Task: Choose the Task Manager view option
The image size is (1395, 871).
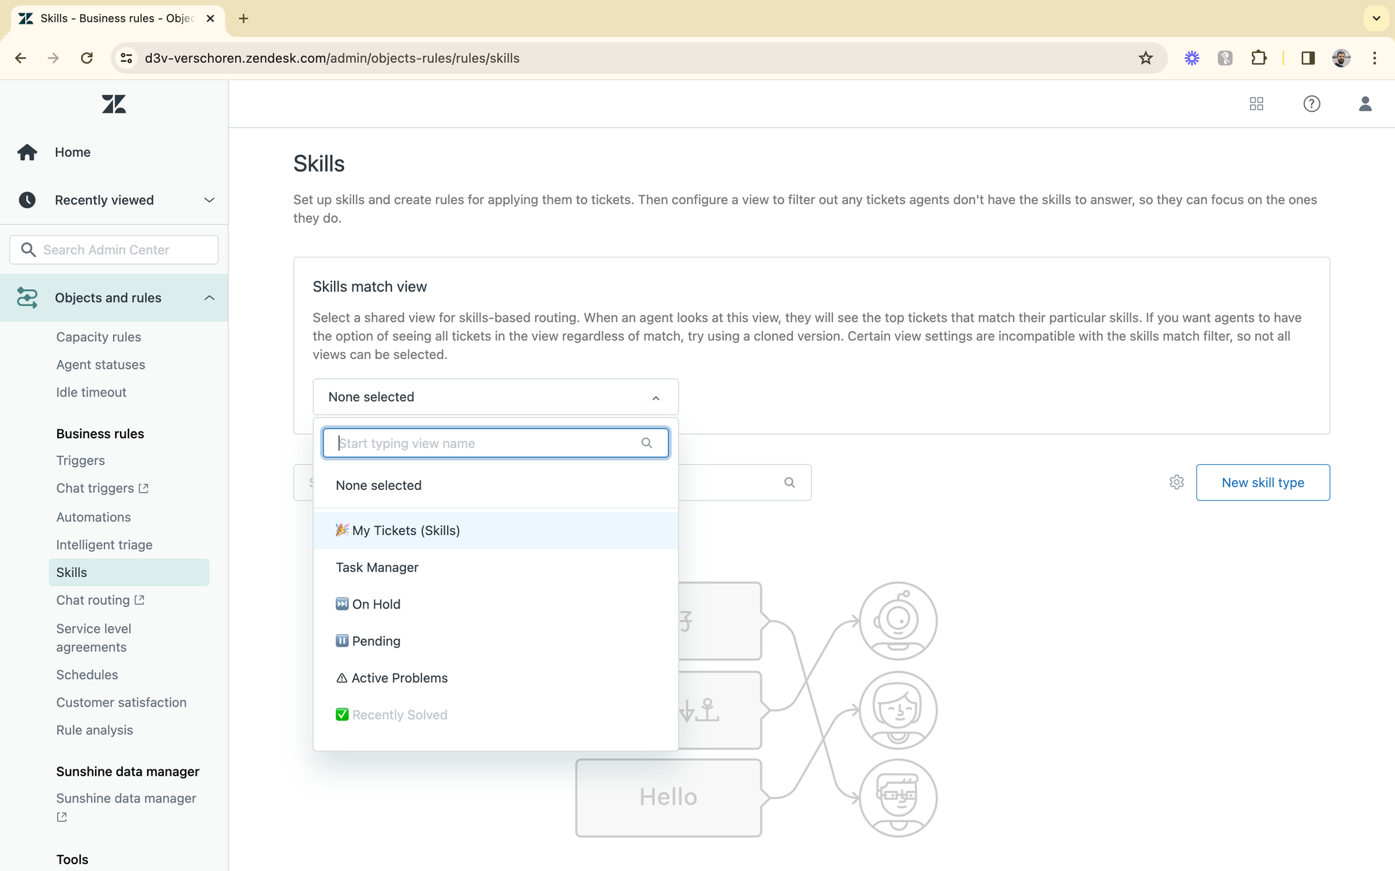Action: click(377, 567)
